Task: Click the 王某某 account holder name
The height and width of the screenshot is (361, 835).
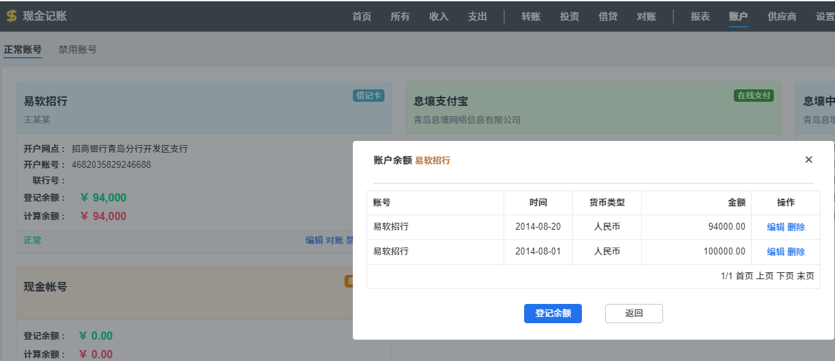Action: click(37, 120)
